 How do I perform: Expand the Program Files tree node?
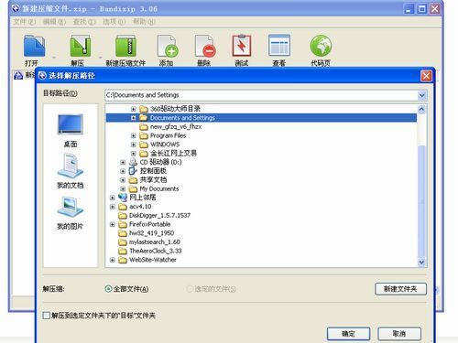133,135
